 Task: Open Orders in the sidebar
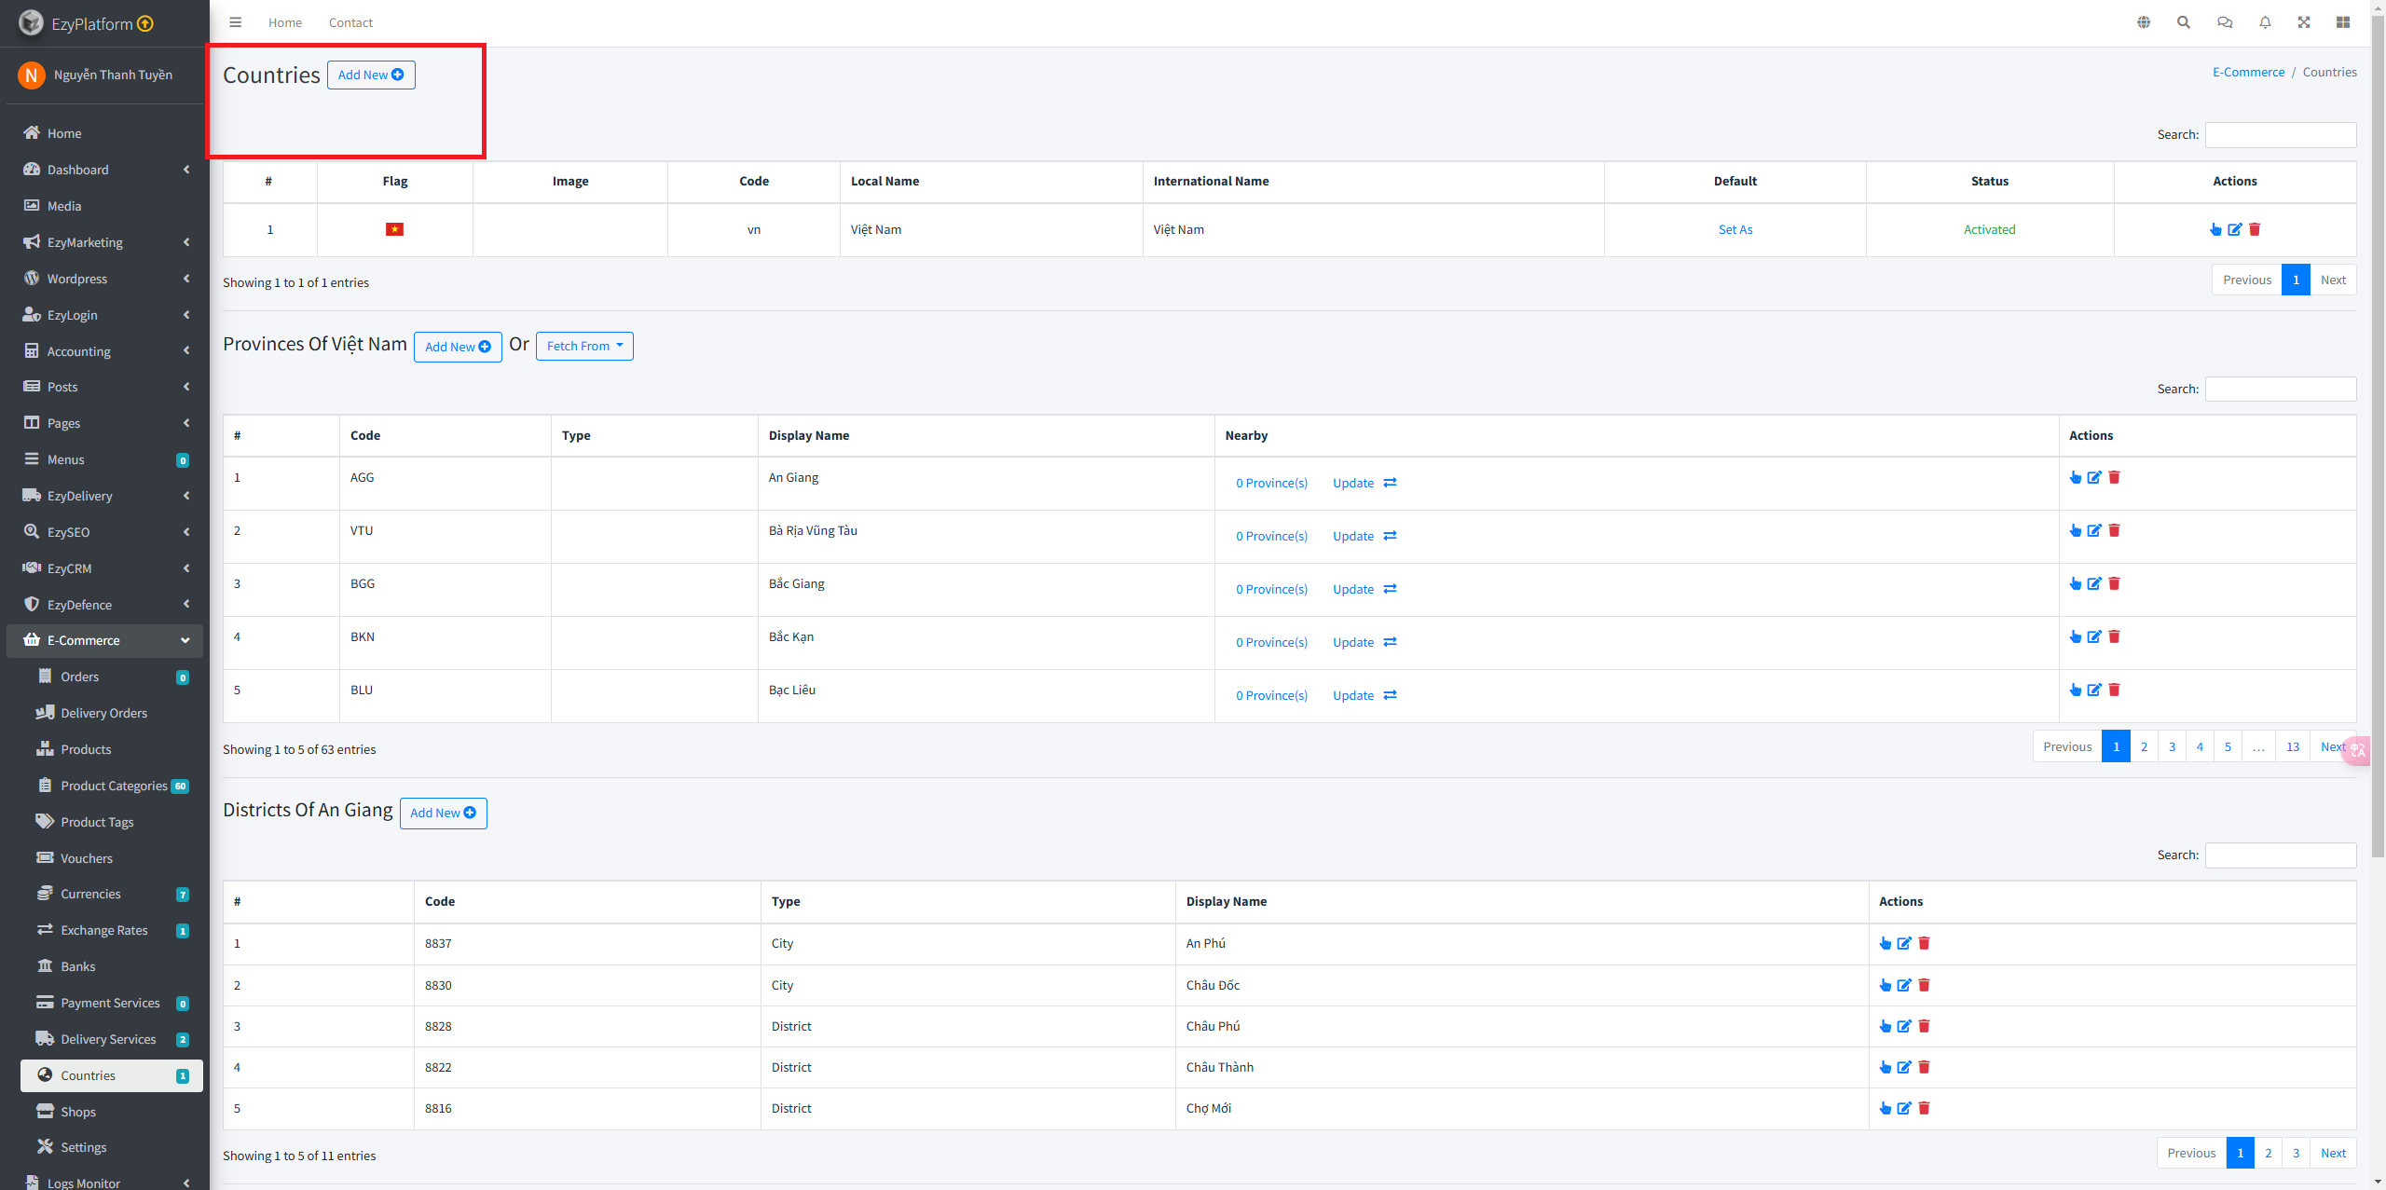pyautogui.click(x=112, y=677)
